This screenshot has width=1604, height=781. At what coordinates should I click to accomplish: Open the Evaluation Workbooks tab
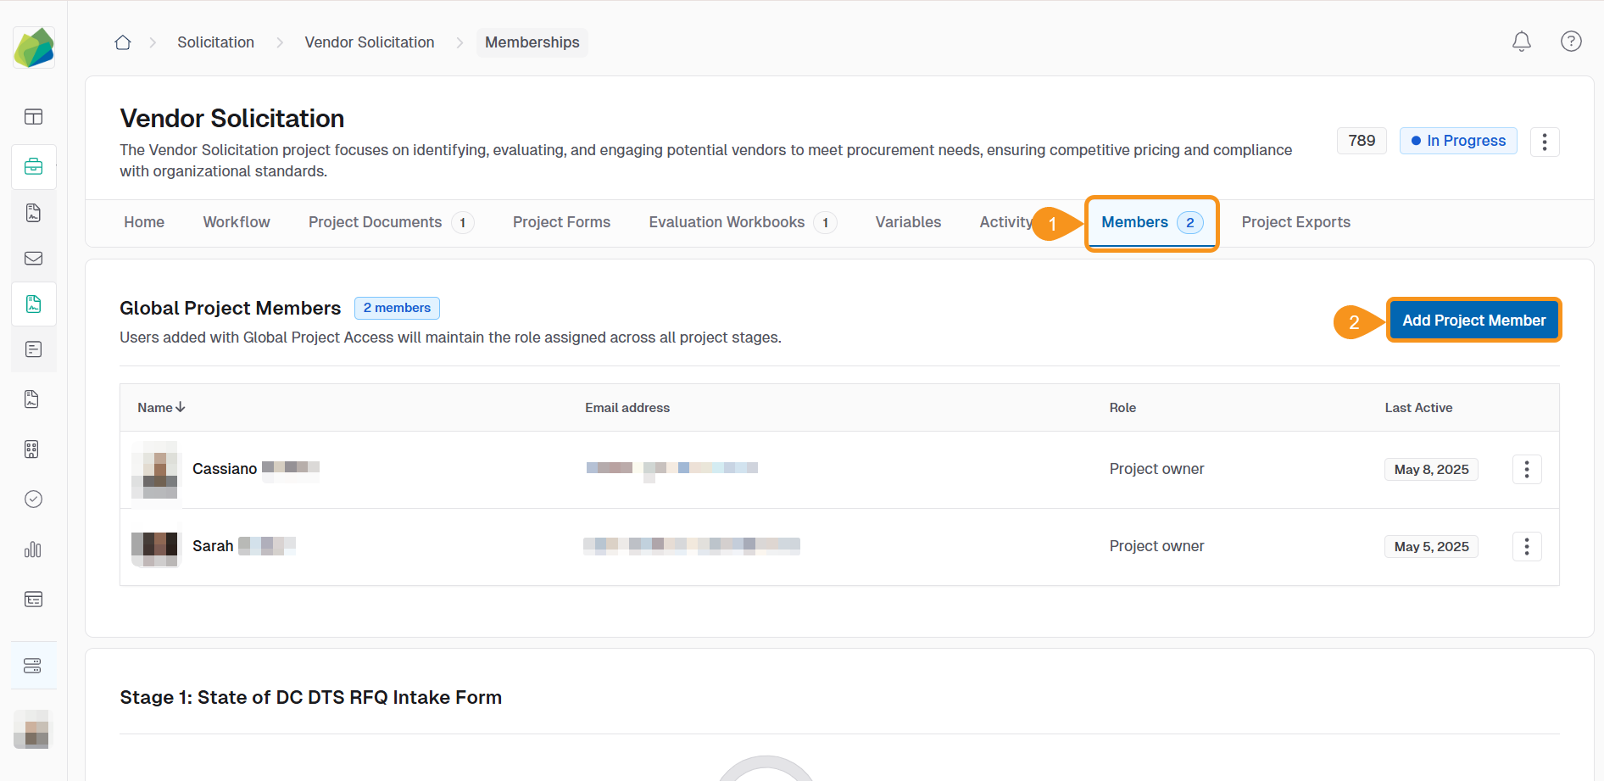[727, 222]
